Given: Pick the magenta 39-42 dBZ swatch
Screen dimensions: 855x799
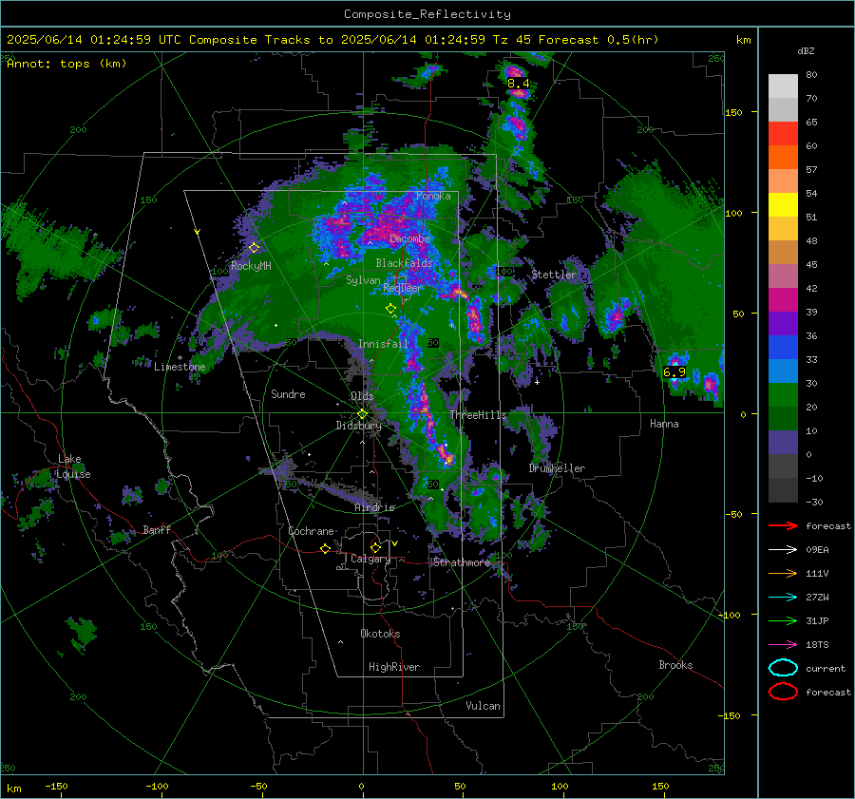Looking at the screenshot, I should pos(783,300).
